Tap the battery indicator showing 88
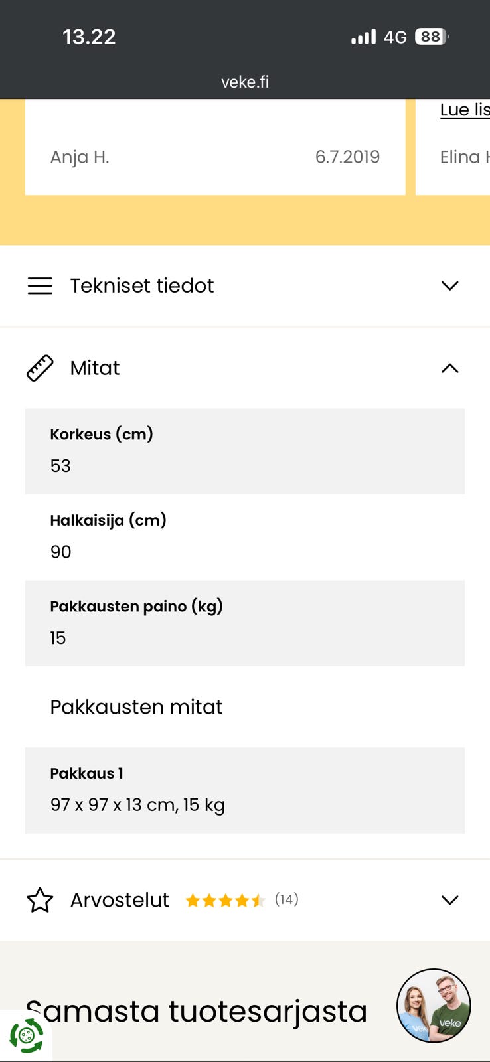Screen dimensions: 490x1062 click(430, 37)
